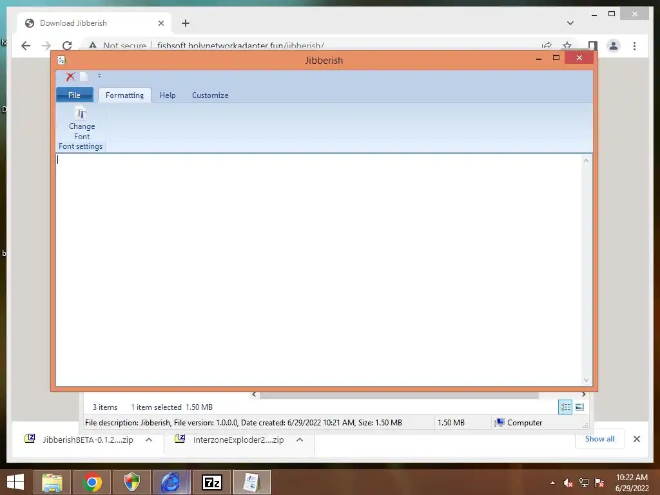Expand options chevron for JibberishBETA download
This screenshot has width=660, height=495.
[x=149, y=440]
